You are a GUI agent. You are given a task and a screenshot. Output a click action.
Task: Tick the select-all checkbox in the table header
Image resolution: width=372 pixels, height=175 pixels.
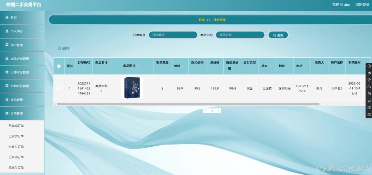(59, 66)
